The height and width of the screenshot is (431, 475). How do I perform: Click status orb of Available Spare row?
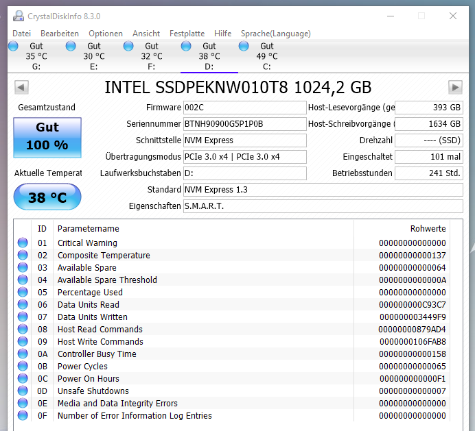23,267
